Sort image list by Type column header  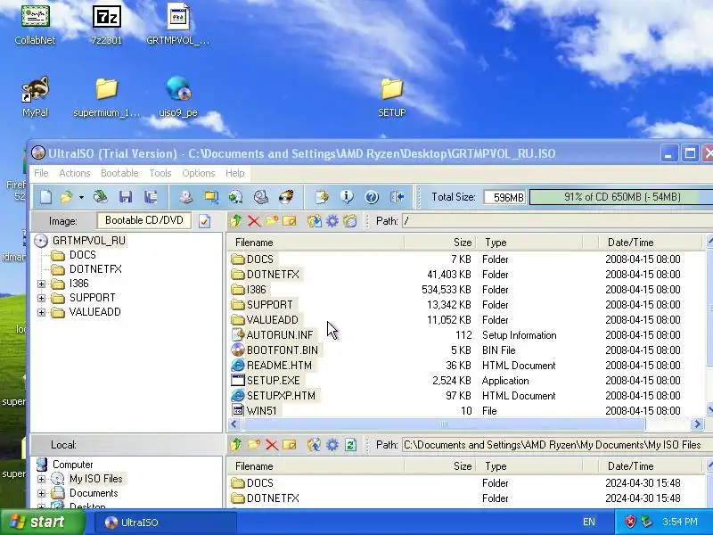click(x=529, y=242)
